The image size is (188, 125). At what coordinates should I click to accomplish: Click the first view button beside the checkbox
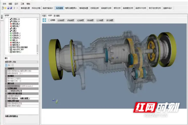(61, 20)
